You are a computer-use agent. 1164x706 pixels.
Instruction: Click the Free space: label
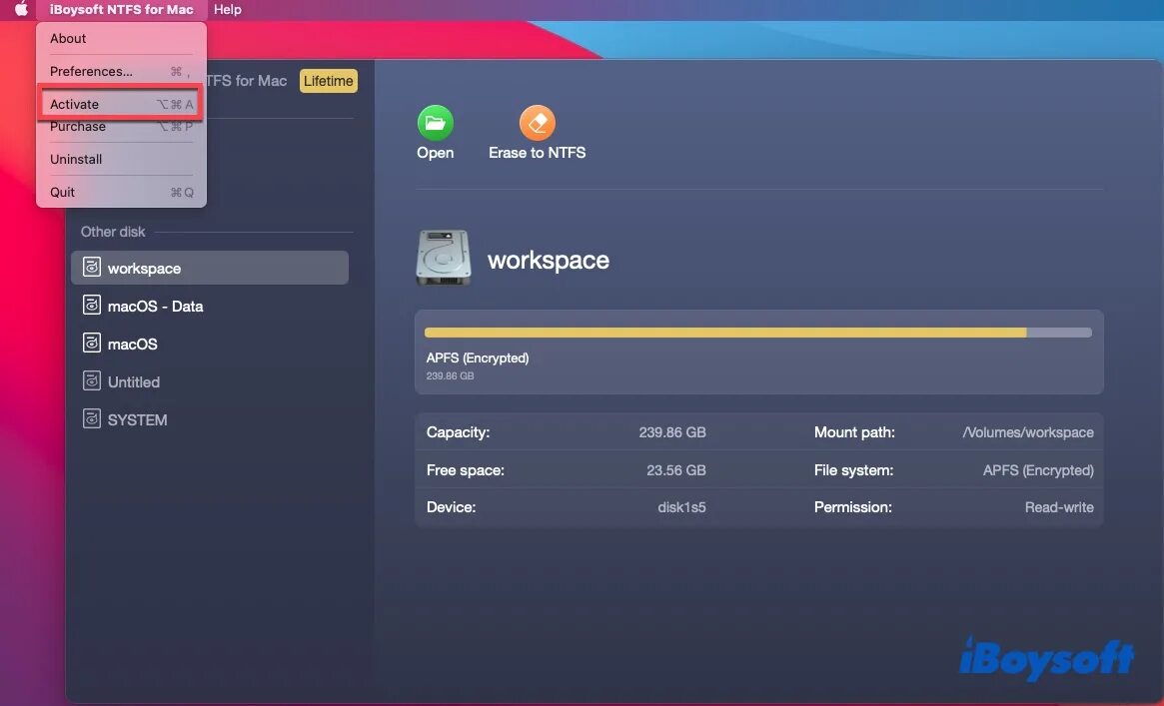click(x=465, y=470)
